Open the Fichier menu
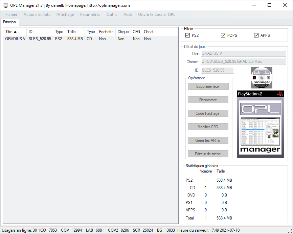The image size is (293, 234). pyautogui.click(x=12, y=15)
